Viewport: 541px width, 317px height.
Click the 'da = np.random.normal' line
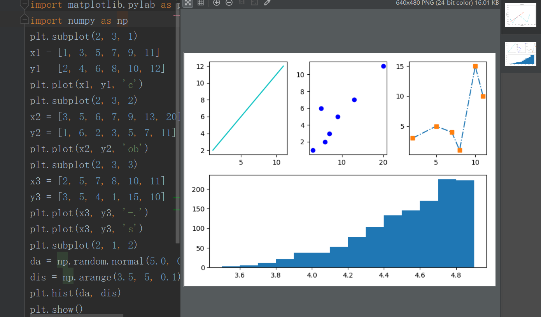[x=105, y=261]
